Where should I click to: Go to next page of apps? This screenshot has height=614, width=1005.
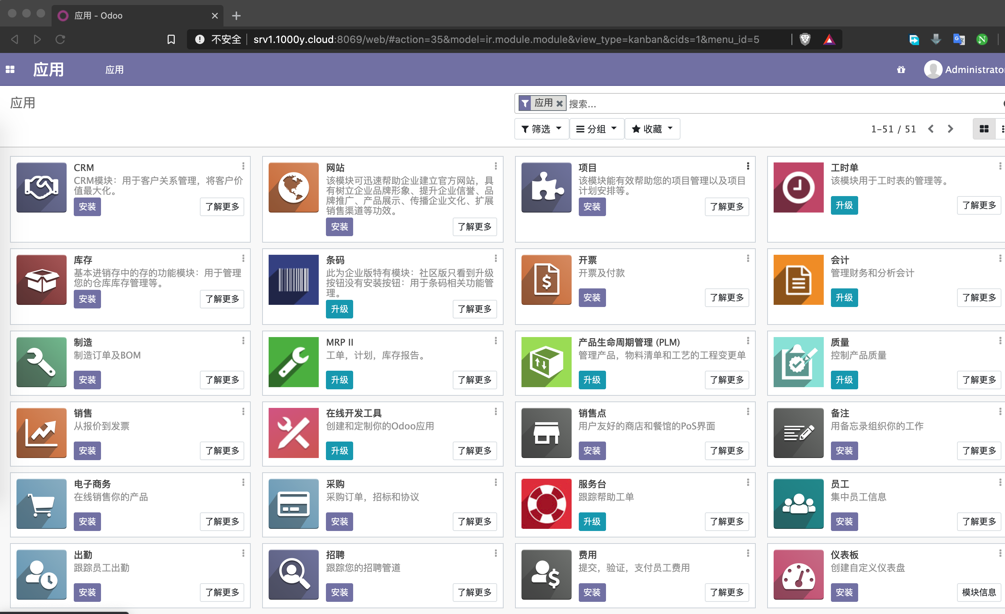(x=950, y=129)
